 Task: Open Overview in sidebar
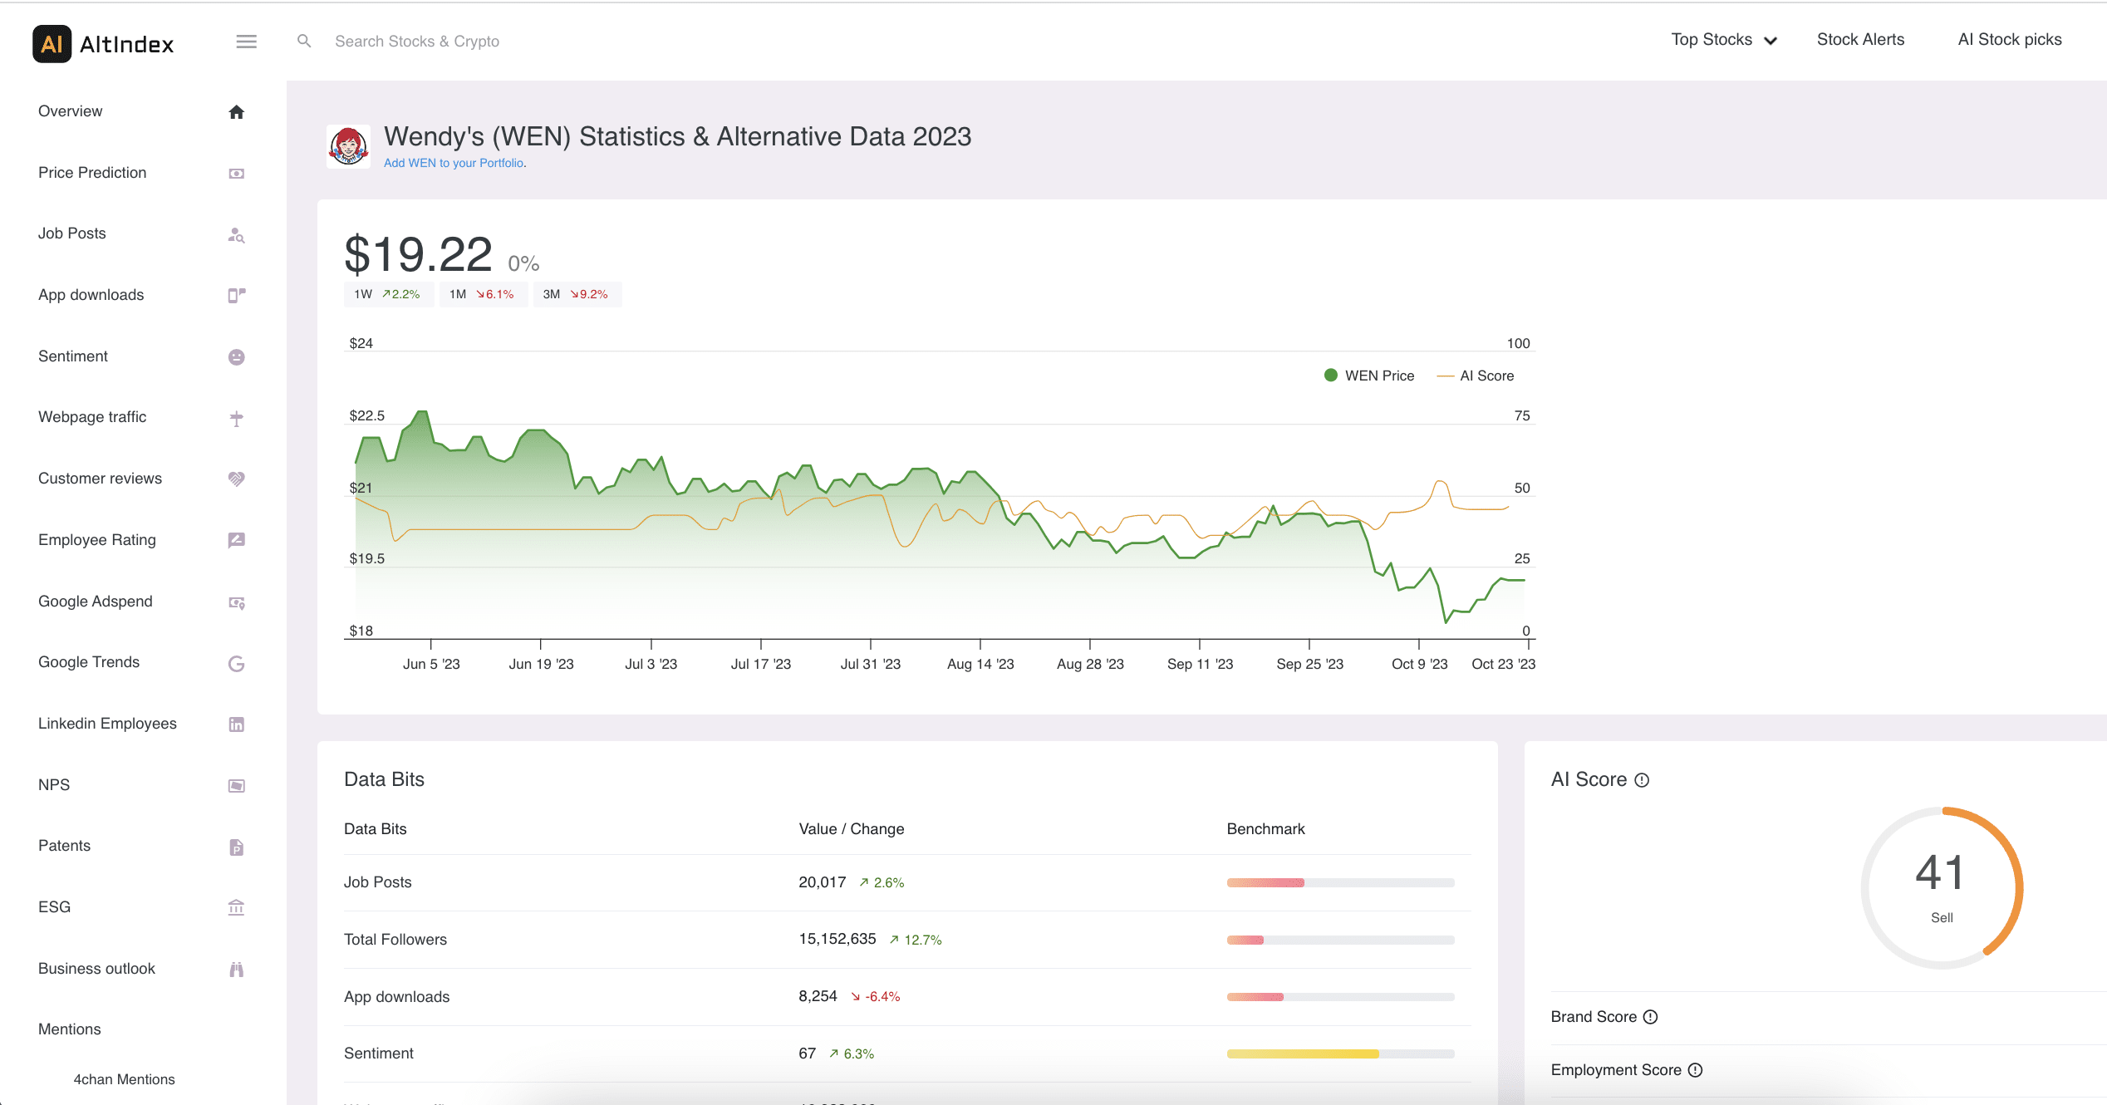(70, 111)
